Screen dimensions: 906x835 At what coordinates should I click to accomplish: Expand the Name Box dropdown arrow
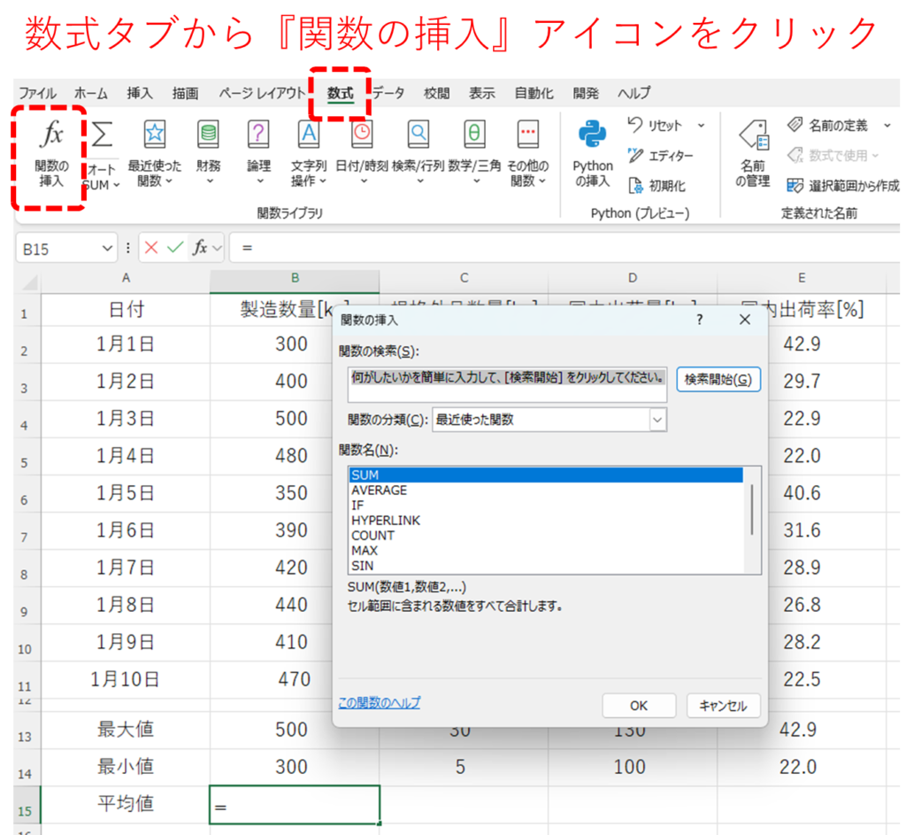click(x=108, y=249)
